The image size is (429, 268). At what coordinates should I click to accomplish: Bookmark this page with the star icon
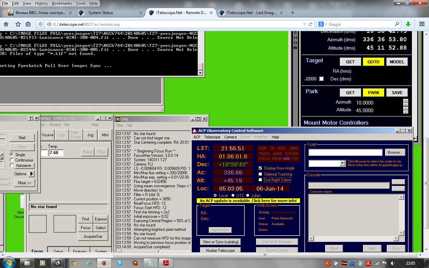pyautogui.click(x=18, y=24)
